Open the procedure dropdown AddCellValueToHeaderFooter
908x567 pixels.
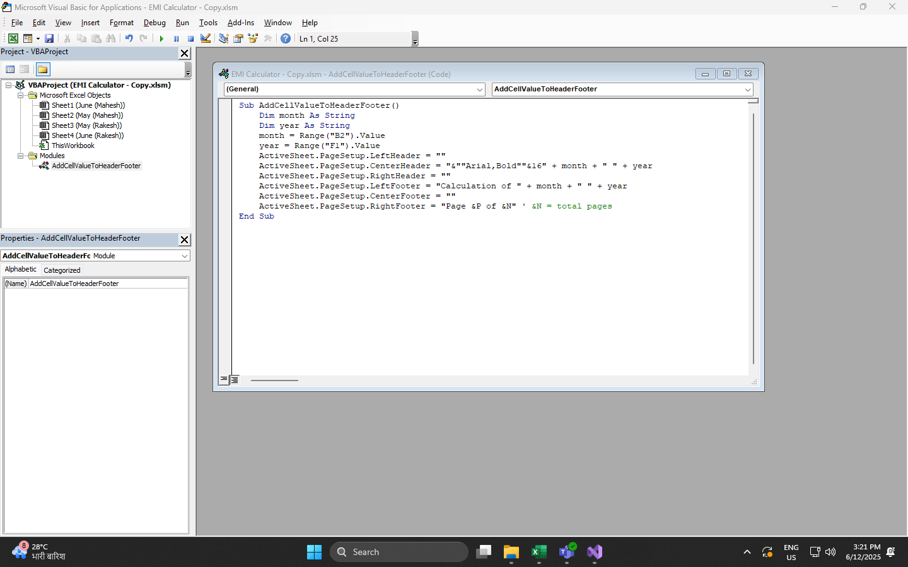(622, 89)
